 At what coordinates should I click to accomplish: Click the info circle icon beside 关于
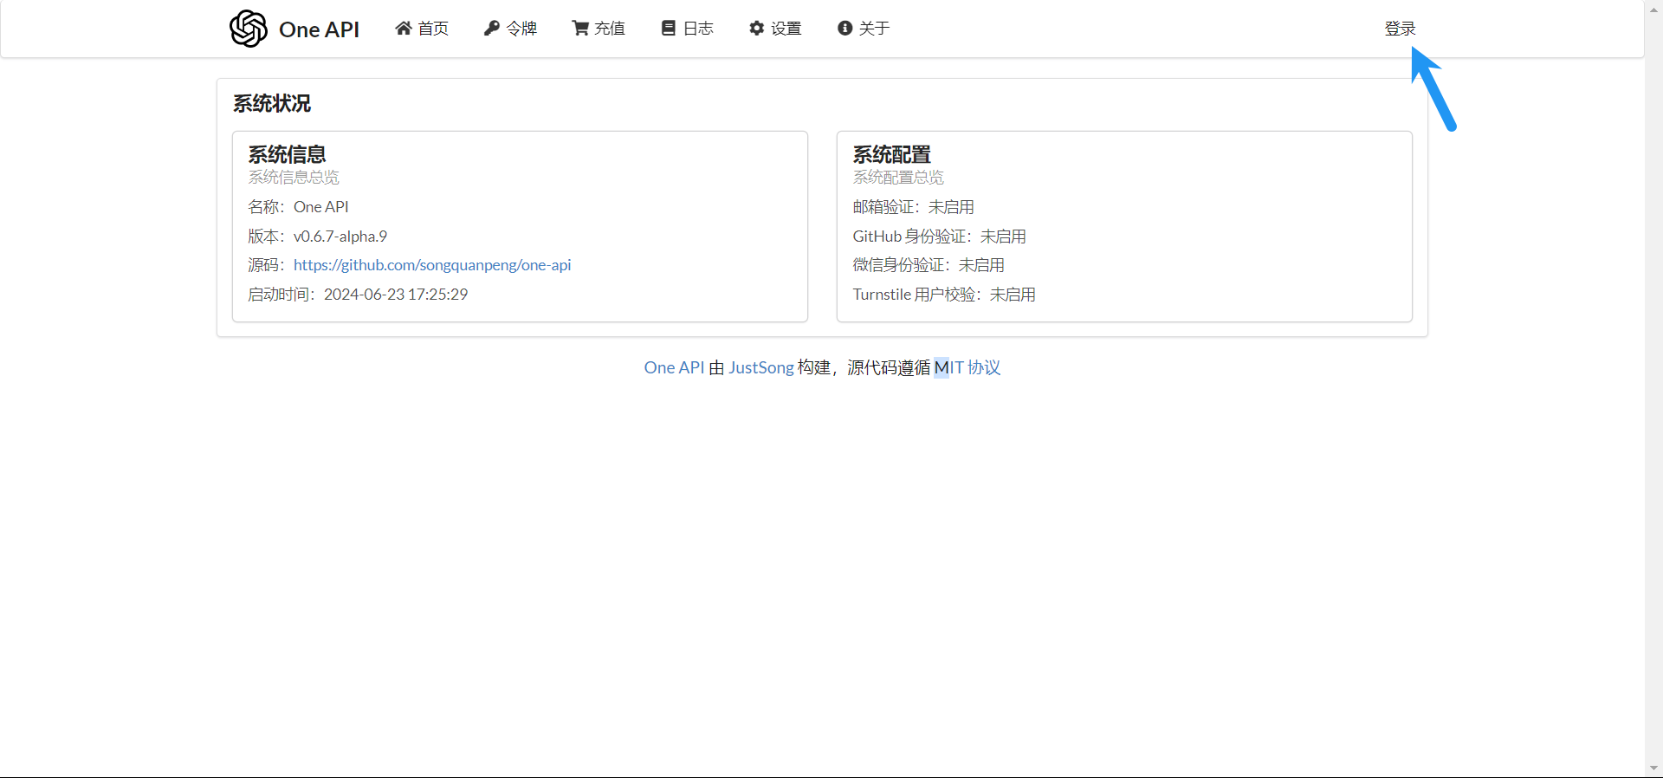pyautogui.click(x=845, y=29)
